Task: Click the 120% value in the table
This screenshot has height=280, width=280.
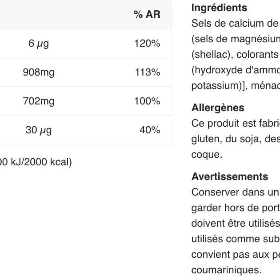Action: [x=147, y=44]
